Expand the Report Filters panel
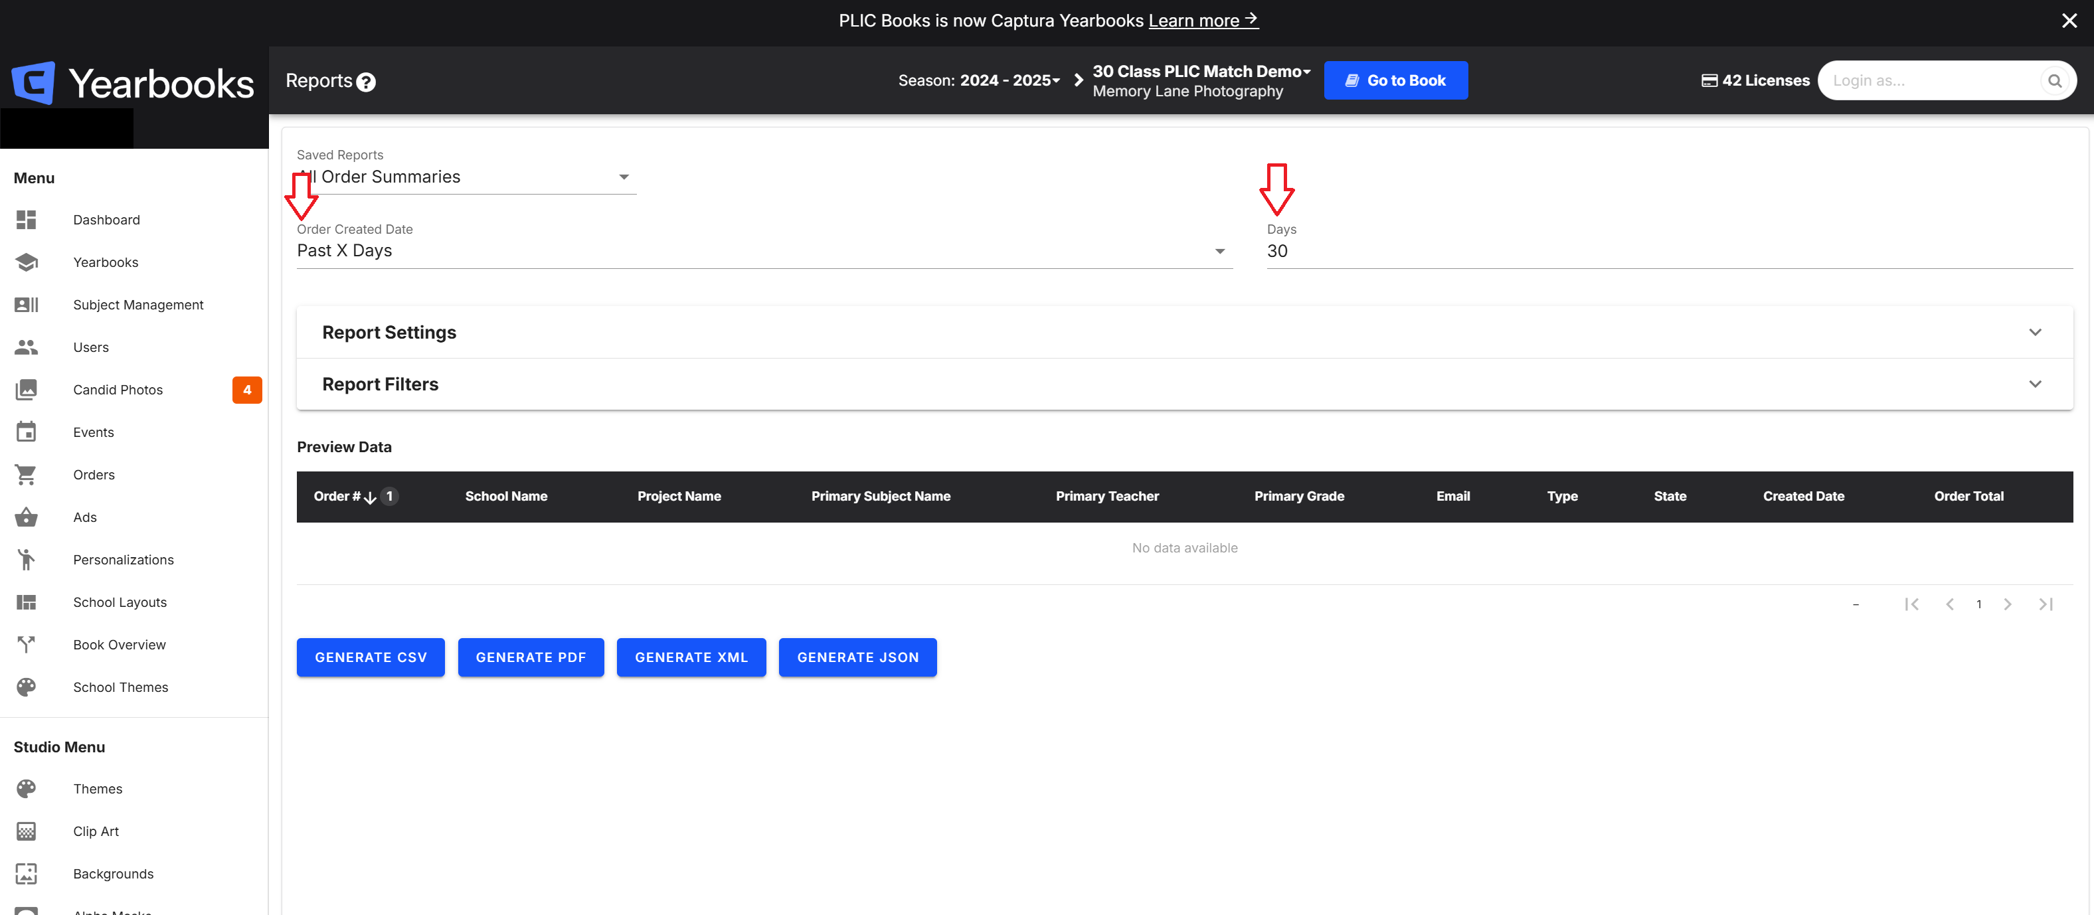This screenshot has height=915, width=2094. tap(1184, 384)
